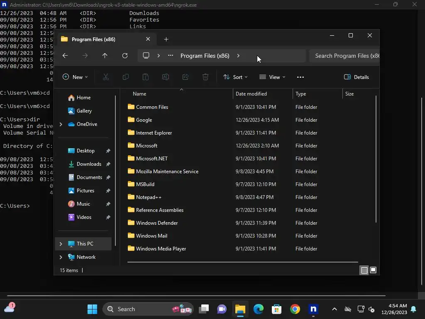Open Pictures in the navigation pane

(85, 191)
